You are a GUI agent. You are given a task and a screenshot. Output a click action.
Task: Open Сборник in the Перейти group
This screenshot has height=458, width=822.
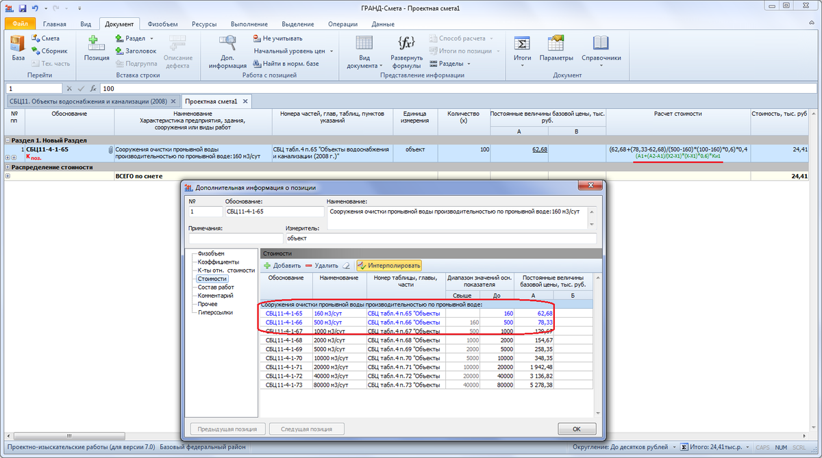coord(49,51)
